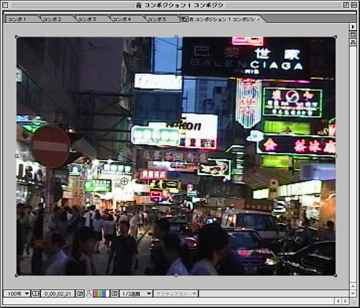Click the vertical scrollbar down arrow

(x=353, y=293)
